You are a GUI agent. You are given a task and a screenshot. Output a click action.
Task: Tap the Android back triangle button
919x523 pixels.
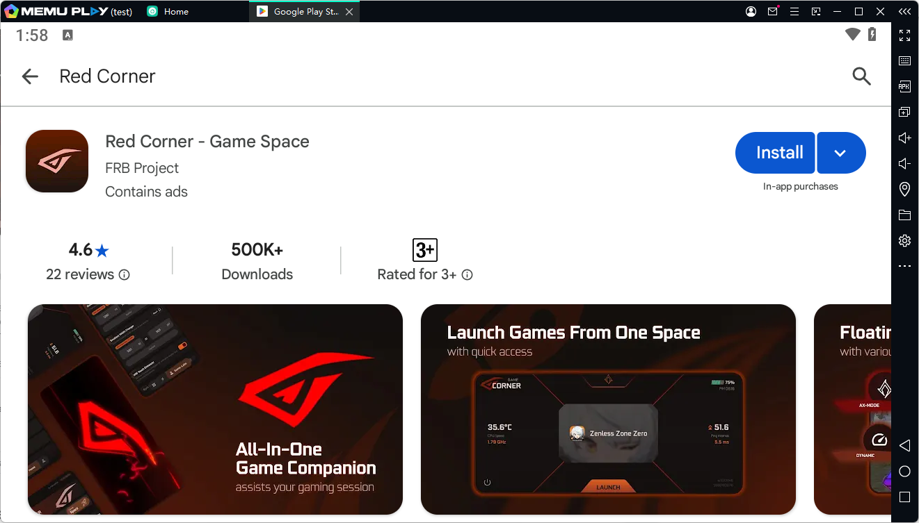click(904, 445)
